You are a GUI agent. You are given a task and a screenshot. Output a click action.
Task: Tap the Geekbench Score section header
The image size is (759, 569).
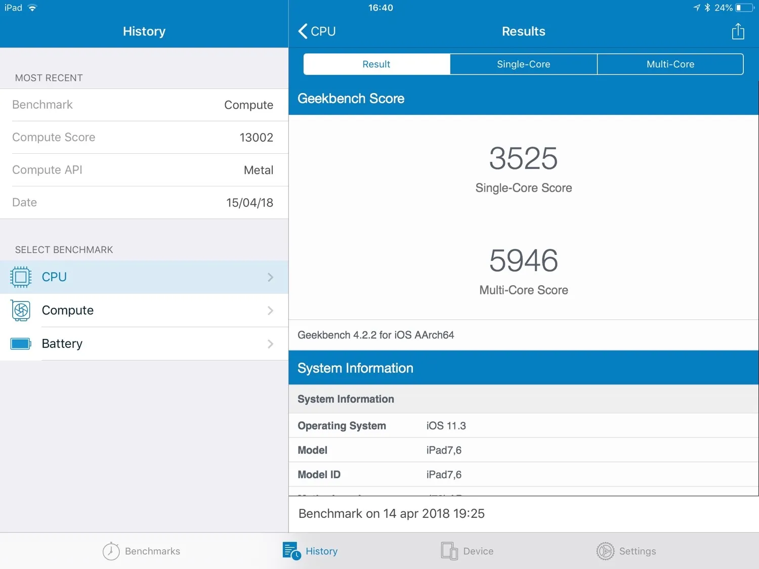[524, 99]
